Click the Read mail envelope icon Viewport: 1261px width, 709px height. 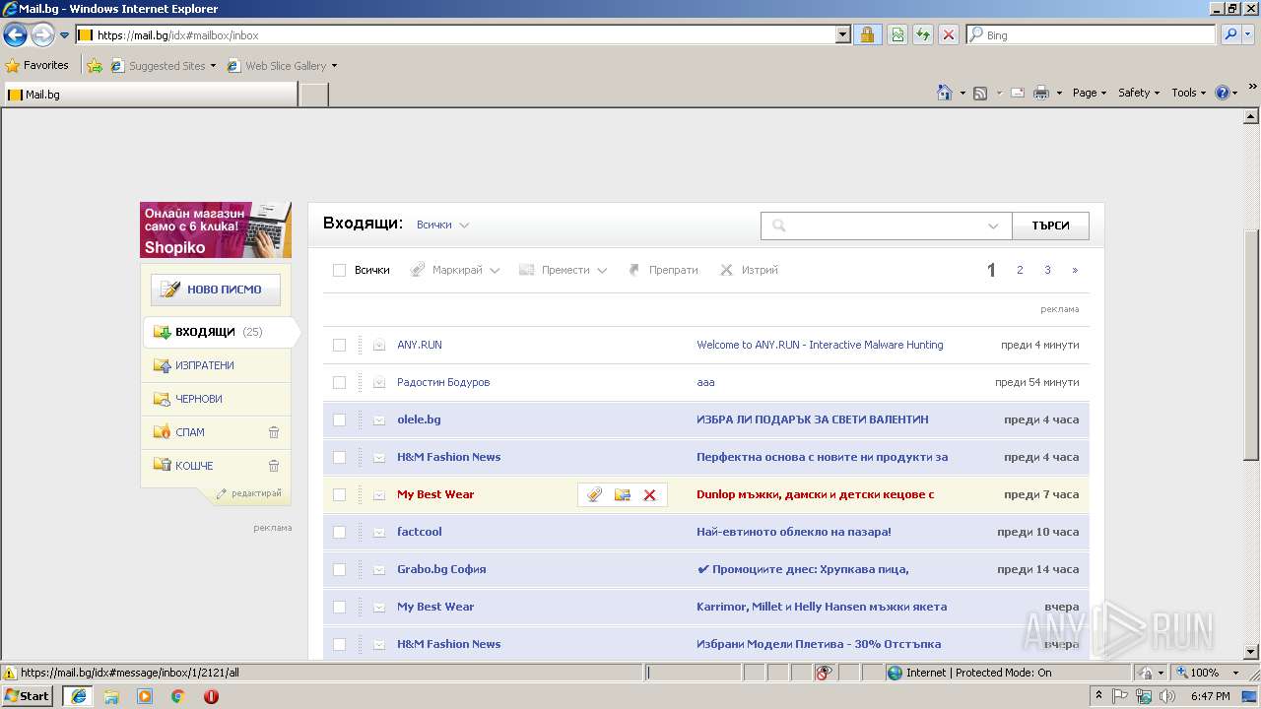1017,93
